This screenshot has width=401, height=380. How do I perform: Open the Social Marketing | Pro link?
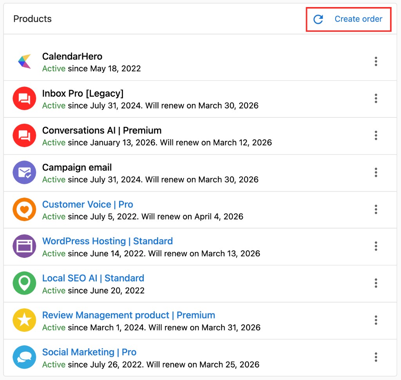tap(89, 352)
